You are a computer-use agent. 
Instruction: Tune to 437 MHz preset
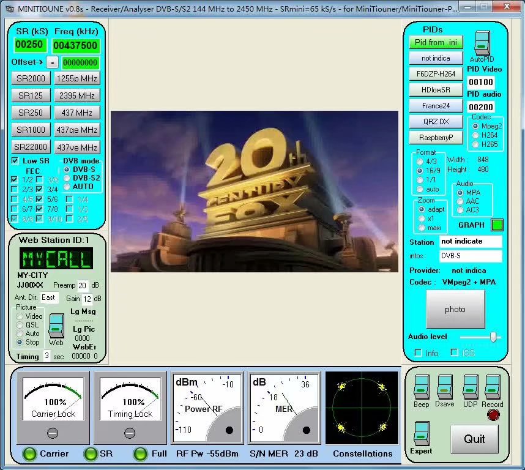(77, 113)
